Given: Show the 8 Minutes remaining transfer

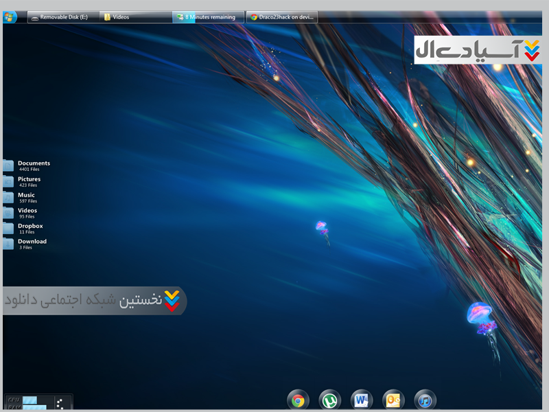Looking at the screenshot, I should (x=207, y=17).
